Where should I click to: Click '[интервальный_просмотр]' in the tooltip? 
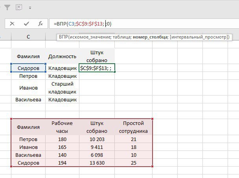pyautogui.click(x=199, y=37)
